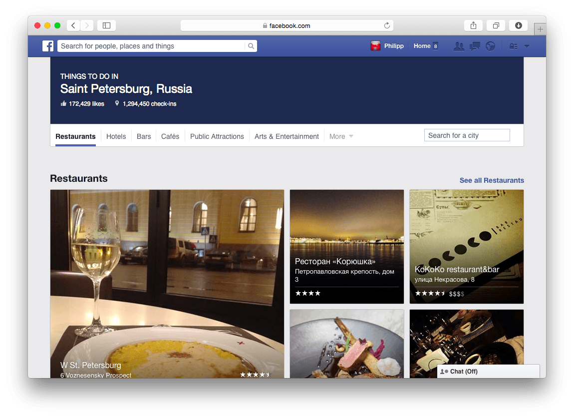Go forward with Safari forward arrow

(x=87, y=25)
